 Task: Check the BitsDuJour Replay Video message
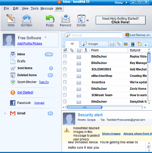(65, 56)
